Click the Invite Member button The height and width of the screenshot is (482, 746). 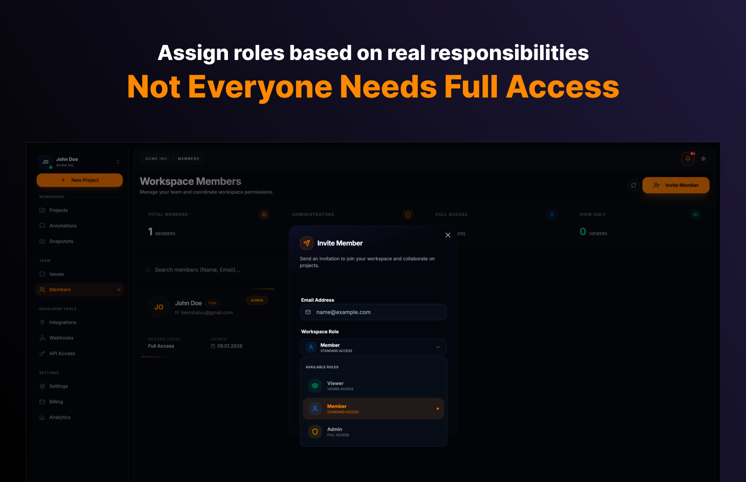click(x=676, y=185)
